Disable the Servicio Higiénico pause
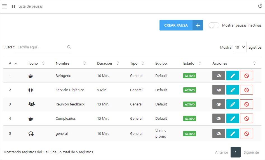This screenshot has height=160, width=265. click(x=246, y=90)
